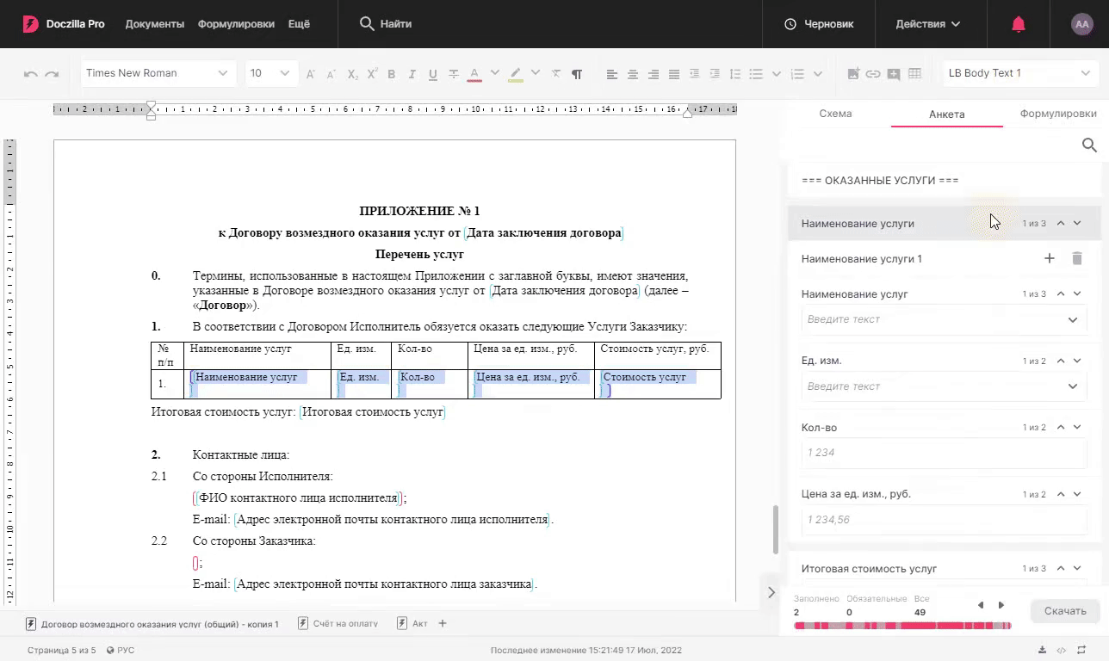This screenshot has width=1109, height=661.
Task: Click the Найти search field
Action: pos(386,24)
